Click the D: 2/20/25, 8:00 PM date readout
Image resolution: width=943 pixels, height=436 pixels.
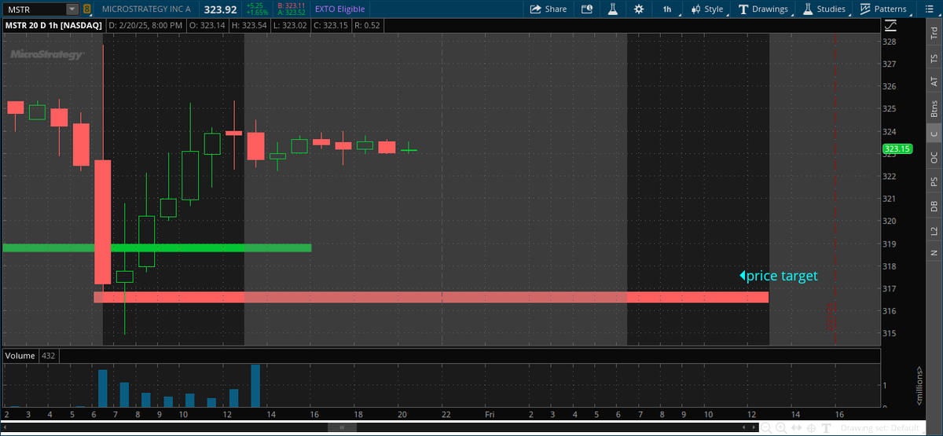147,25
